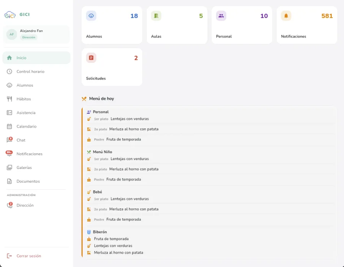Image resolution: width=344 pixels, height=267 pixels.
Task: Click the Calendario calendar icon
Action: point(9,126)
